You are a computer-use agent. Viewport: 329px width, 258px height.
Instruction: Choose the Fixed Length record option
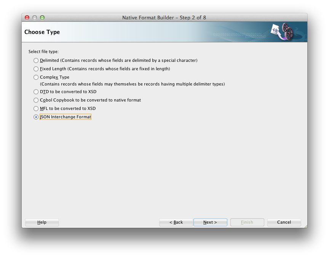pyautogui.click(x=36, y=69)
